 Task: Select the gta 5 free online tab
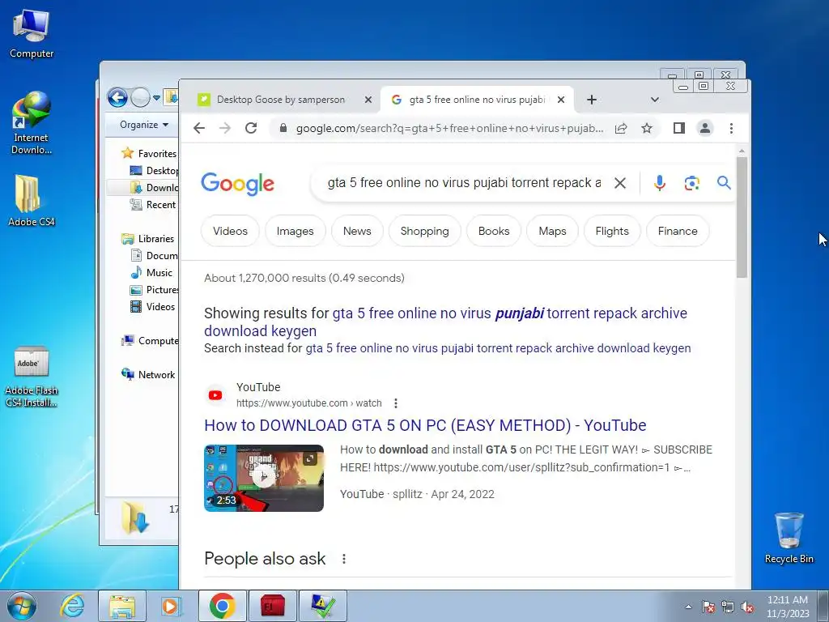pyautogui.click(x=476, y=100)
